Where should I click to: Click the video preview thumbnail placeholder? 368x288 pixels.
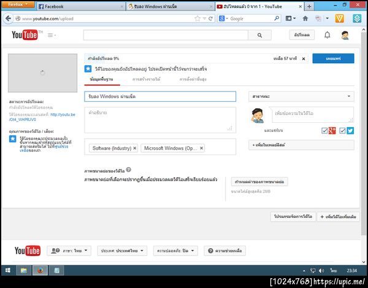point(42,73)
